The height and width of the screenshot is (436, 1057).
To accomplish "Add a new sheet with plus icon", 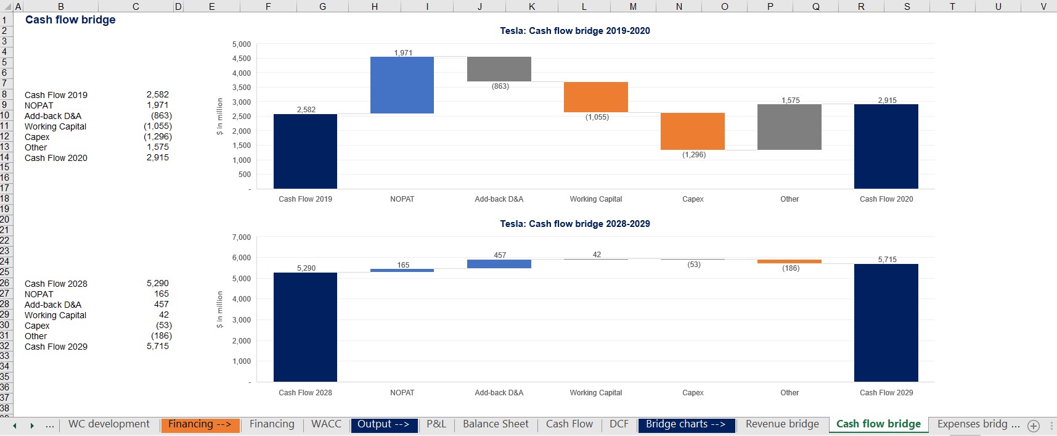I will click(1034, 426).
